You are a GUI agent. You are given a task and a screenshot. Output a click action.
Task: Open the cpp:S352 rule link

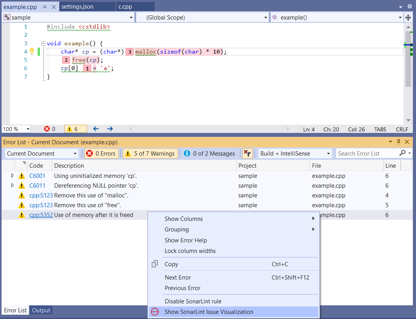(41, 215)
